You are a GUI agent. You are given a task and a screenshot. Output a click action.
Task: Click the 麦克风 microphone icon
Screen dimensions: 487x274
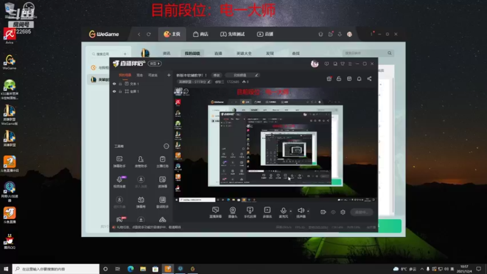283,211
